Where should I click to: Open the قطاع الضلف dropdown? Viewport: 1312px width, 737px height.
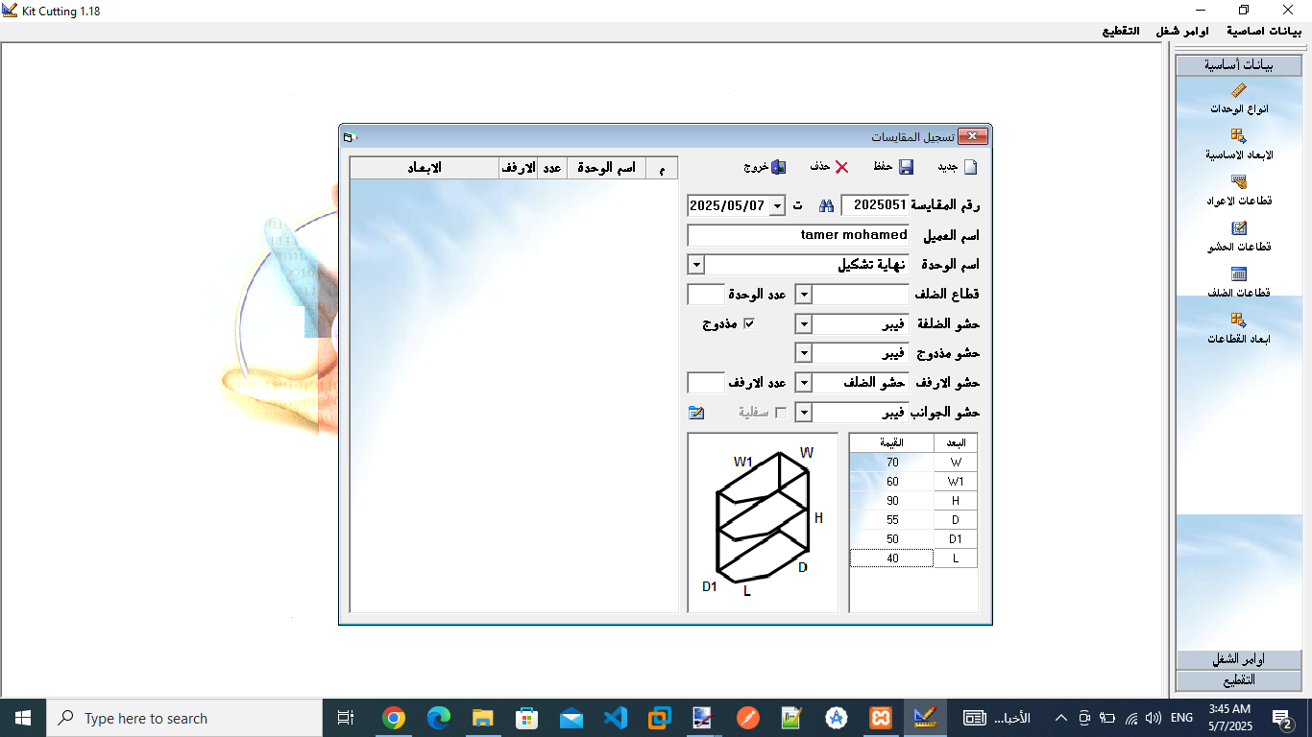point(805,295)
